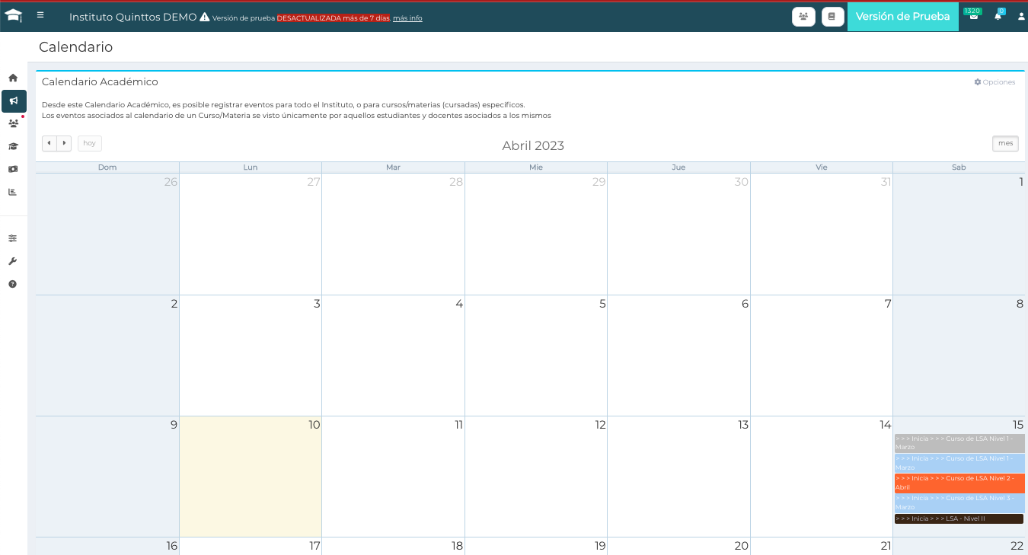Click the warning triangle beside Instituto Quinttos DEMO
The image size is (1028, 555).
(x=204, y=17)
